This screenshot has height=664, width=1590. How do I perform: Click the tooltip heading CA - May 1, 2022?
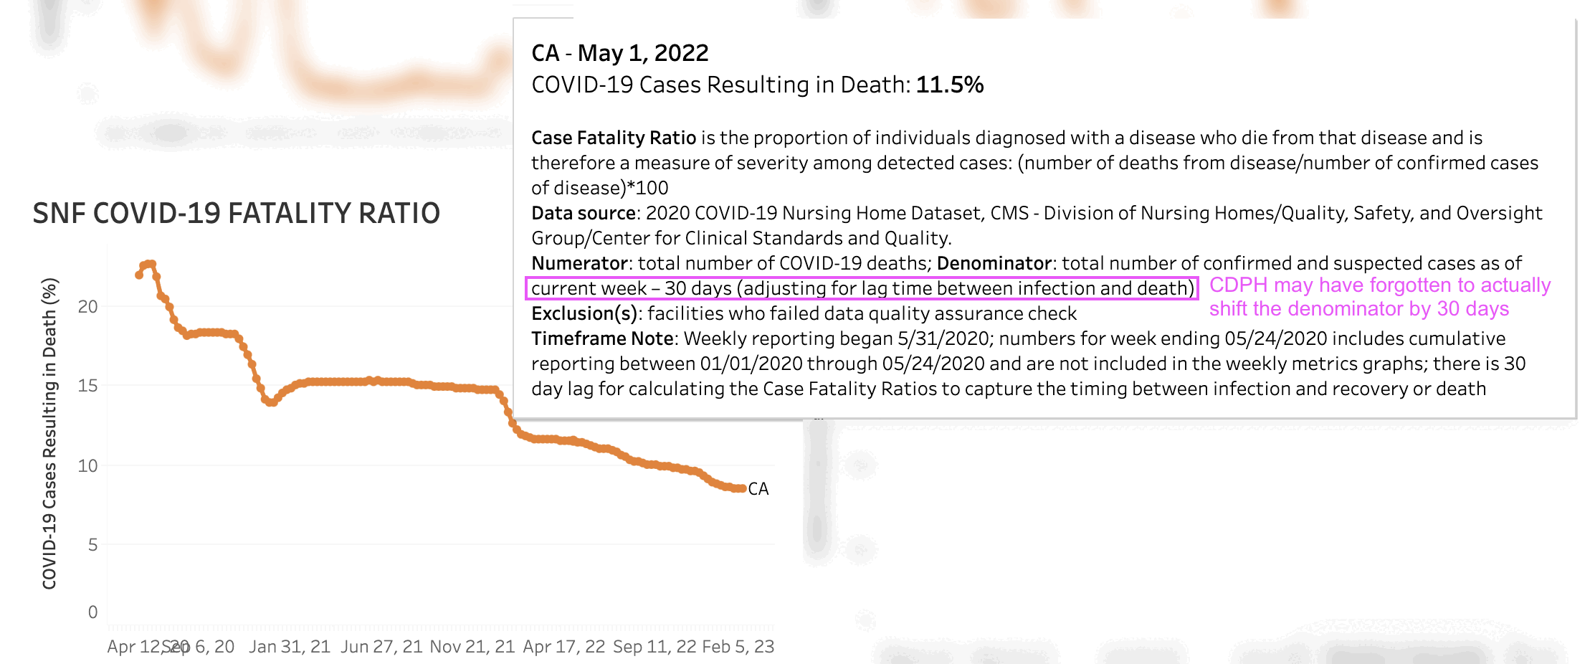coord(619,53)
